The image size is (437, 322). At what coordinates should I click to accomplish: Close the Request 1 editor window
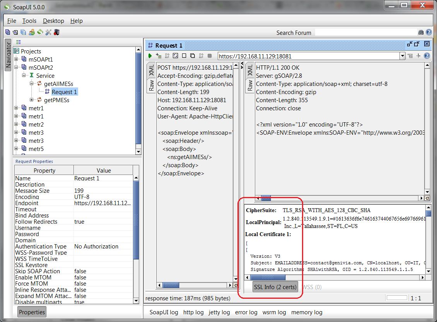pos(427,44)
